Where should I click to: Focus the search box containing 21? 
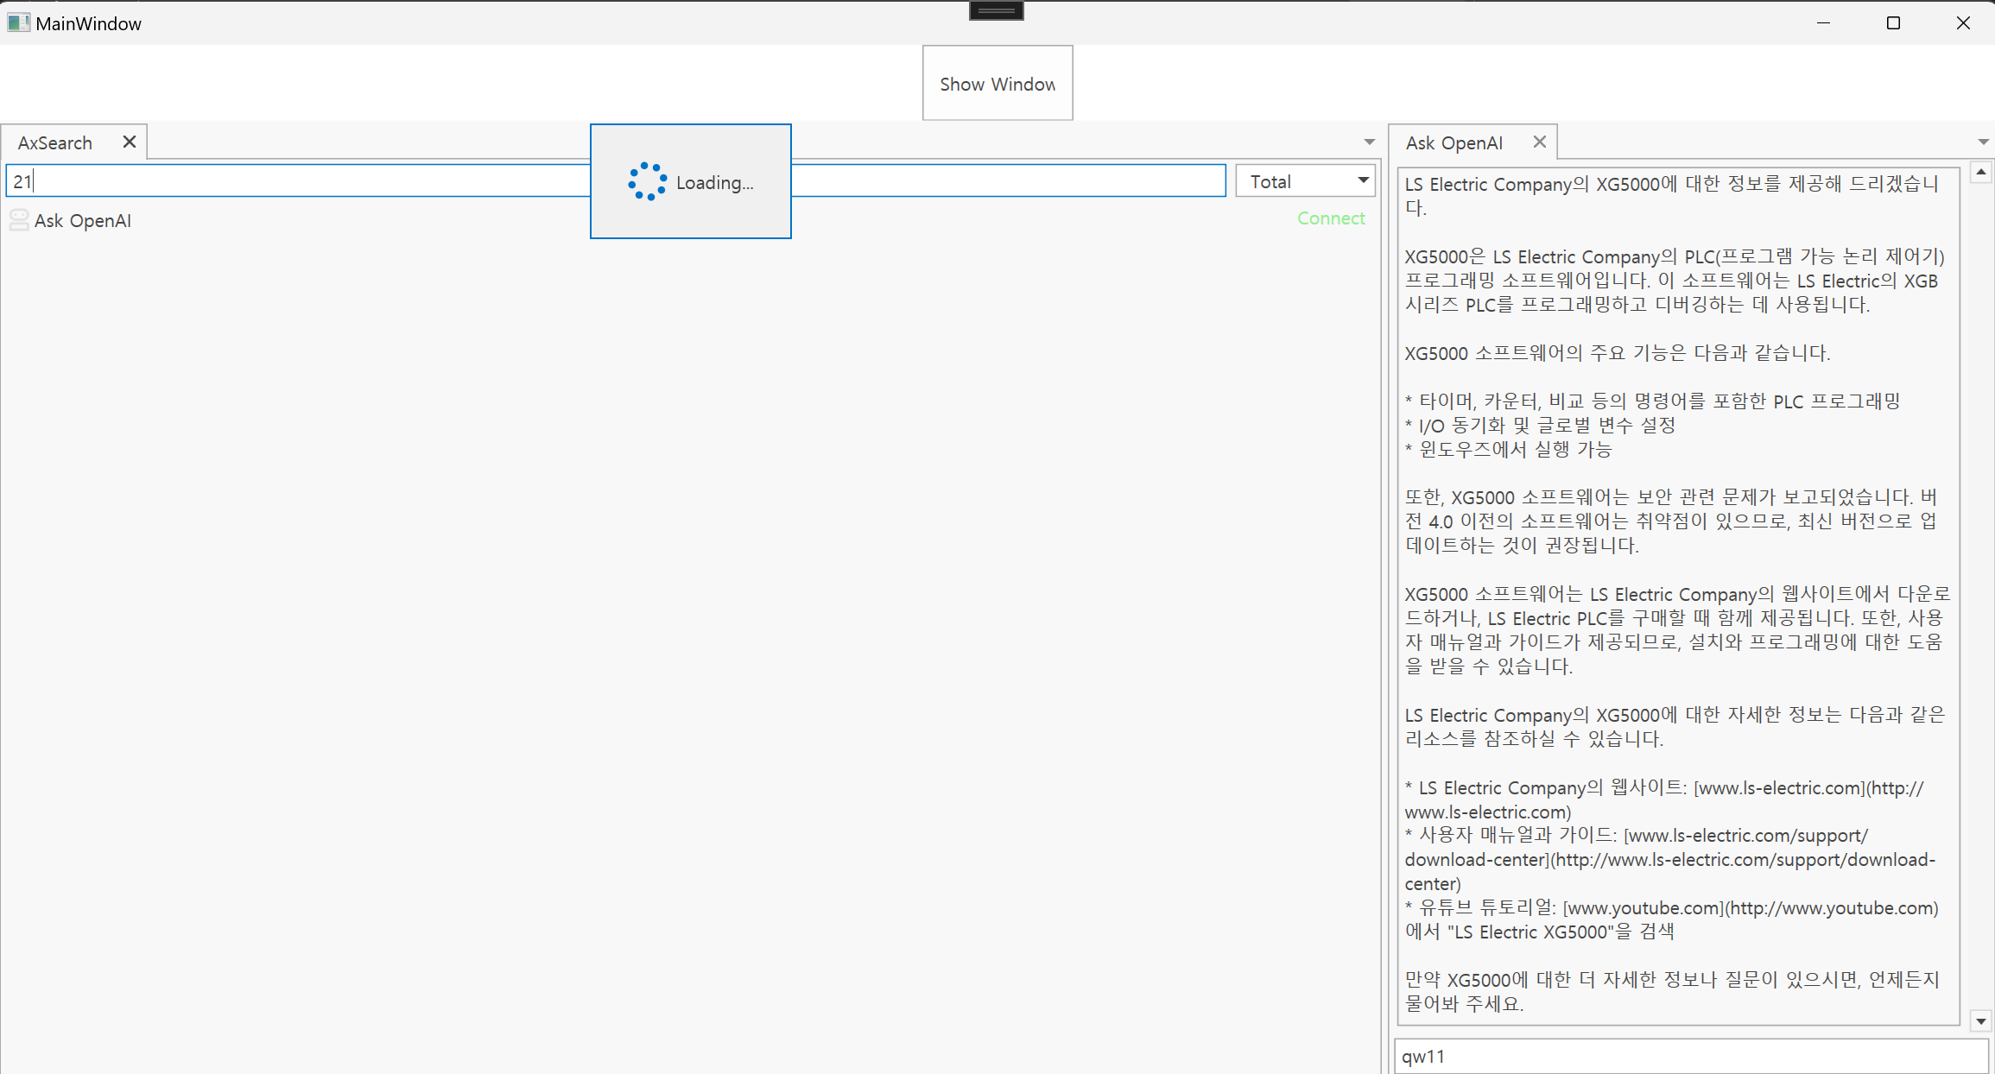click(x=294, y=181)
